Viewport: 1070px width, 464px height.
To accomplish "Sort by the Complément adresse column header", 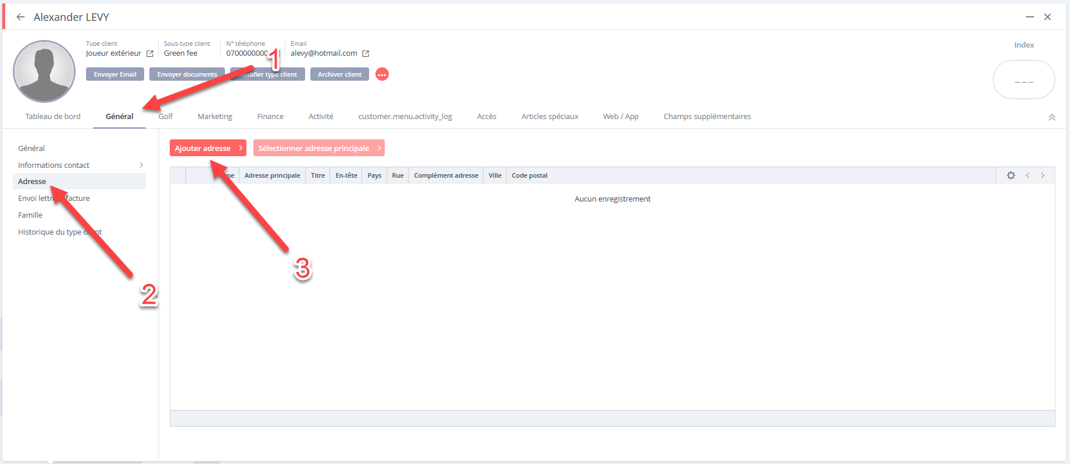I will click(446, 175).
